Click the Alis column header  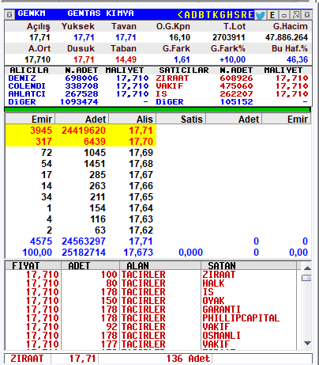point(133,119)
